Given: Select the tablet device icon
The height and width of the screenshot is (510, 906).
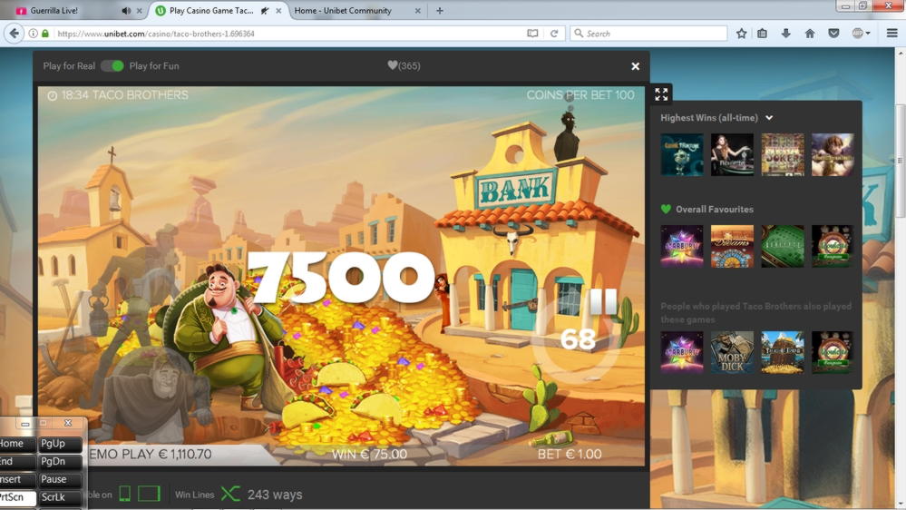Looking at the screenshot, I should (149, 494).
